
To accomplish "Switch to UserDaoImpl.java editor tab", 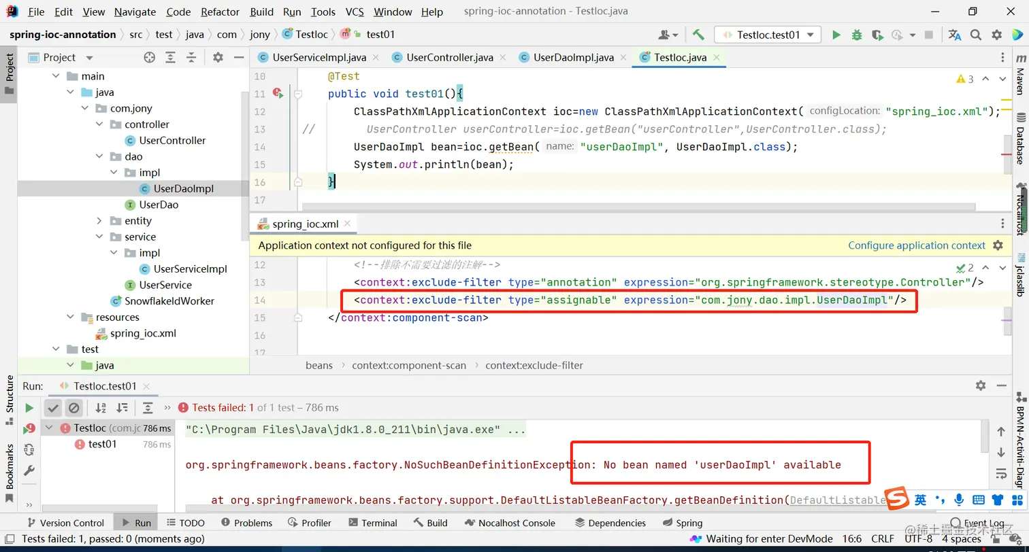I will (x=574, y=58).
